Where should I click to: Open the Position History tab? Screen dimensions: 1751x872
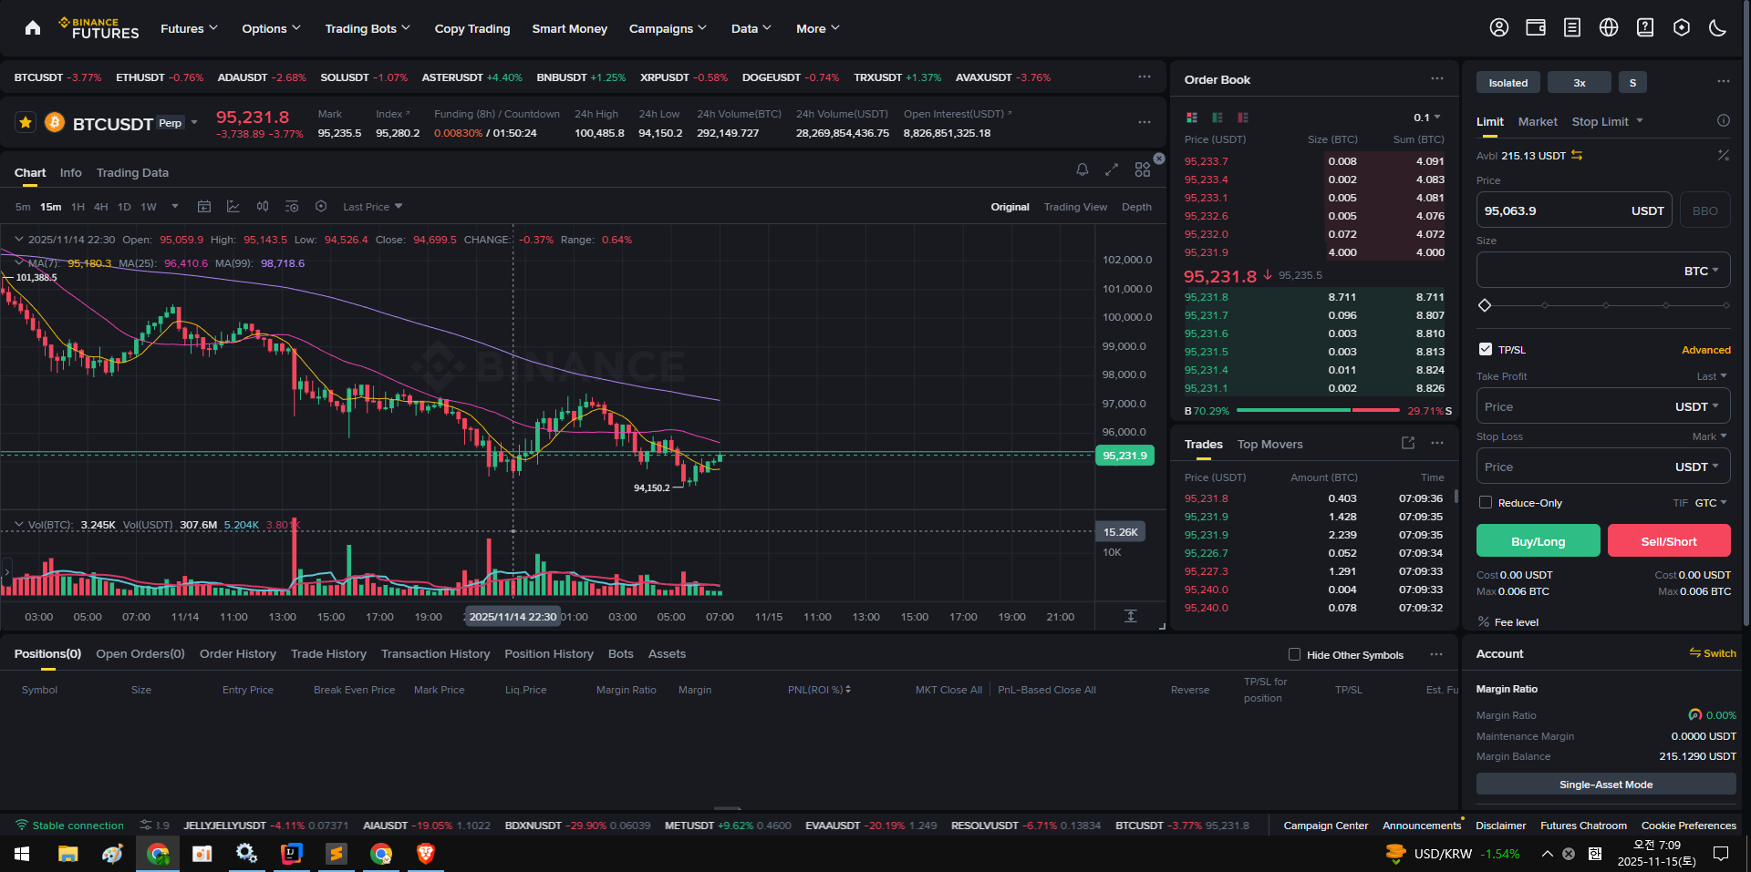click(x=549, y=653)
